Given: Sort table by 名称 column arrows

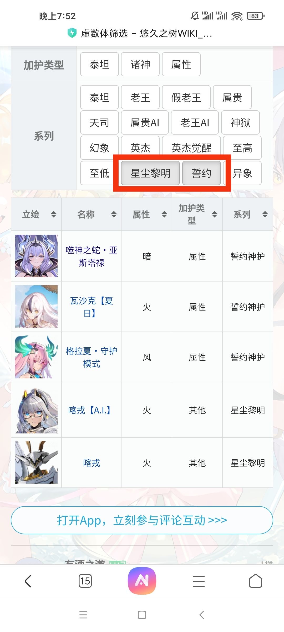Looking at the screenshot, I should coord(114,214).
